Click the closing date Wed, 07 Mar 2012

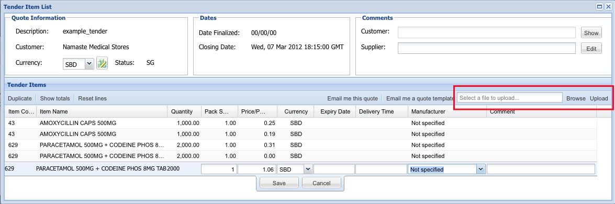[297, 47]
